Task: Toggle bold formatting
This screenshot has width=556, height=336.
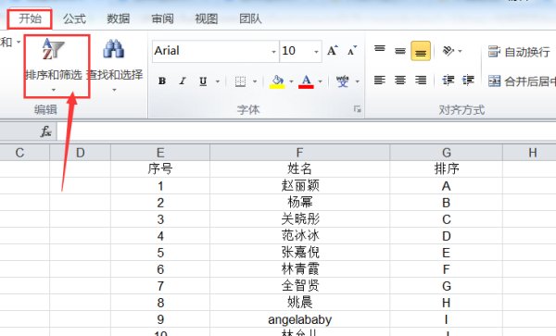Action: 162,81
